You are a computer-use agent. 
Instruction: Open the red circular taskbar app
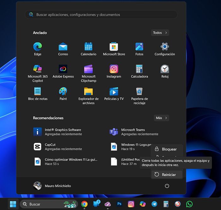(177, 204)
